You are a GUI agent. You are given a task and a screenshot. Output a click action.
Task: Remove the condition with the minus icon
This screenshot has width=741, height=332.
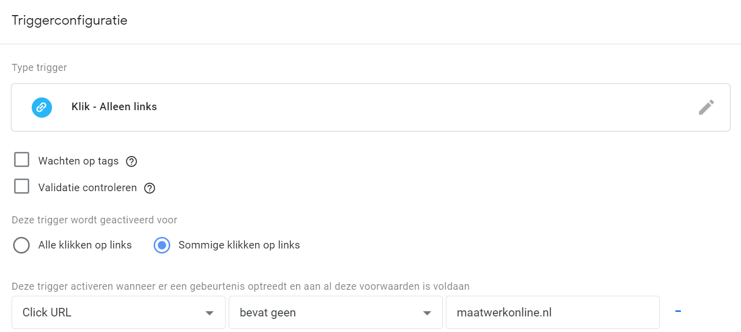678,311
